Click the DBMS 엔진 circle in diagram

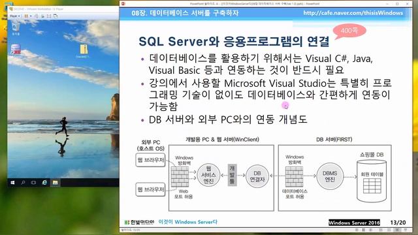pos(330,176)
